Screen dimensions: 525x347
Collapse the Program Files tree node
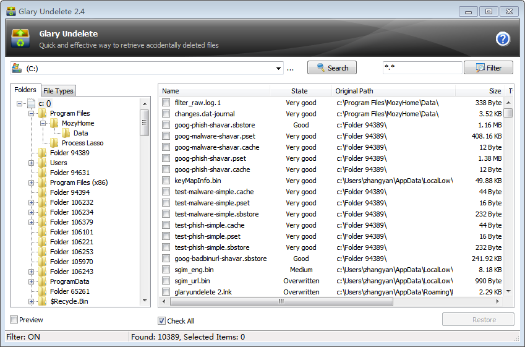tap(32, 113)
